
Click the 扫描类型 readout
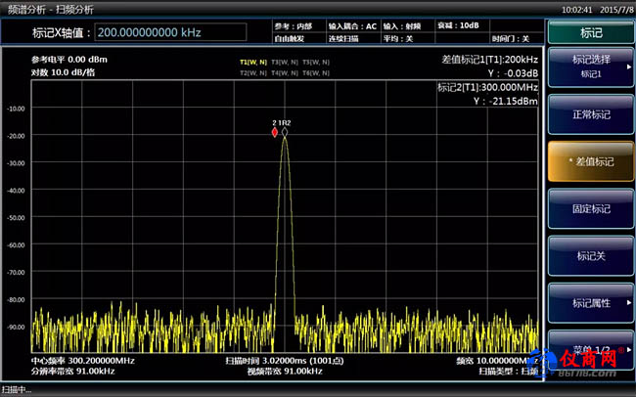(x=509, y=371)
